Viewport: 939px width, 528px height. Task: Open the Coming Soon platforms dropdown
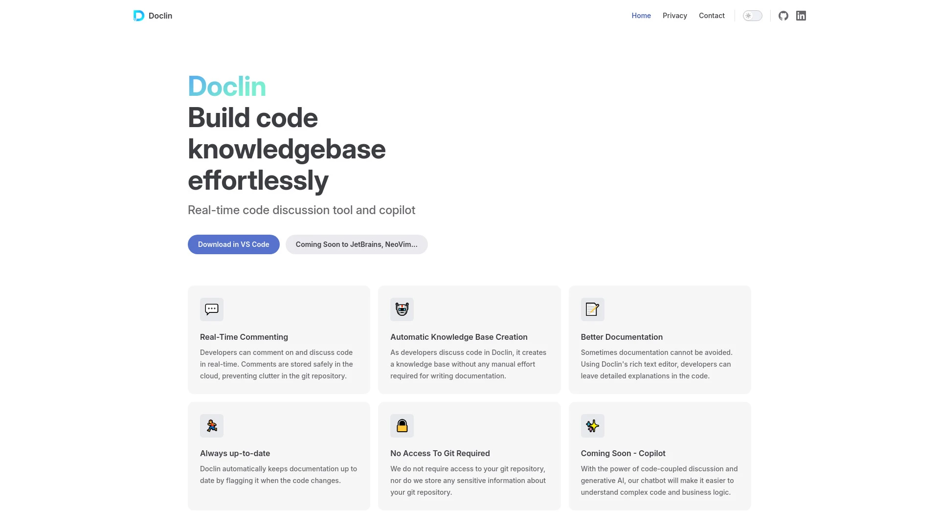pos(356,243)
